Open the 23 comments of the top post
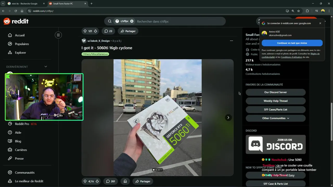333x187 pixels. pos(108,31)
